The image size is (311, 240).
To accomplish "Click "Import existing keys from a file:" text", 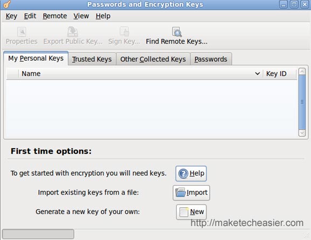I will click(x=88, y=193).
